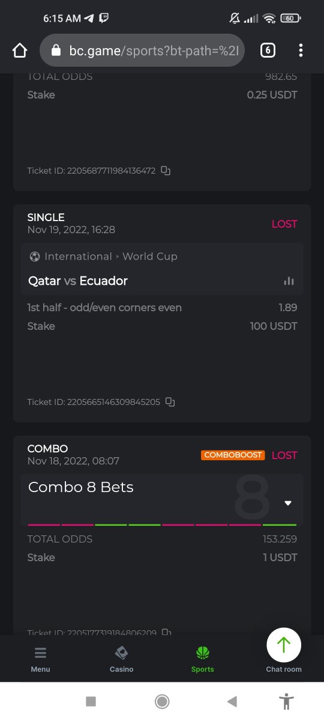Tap the green scroll-to-top arrow button

pos(284,645)
